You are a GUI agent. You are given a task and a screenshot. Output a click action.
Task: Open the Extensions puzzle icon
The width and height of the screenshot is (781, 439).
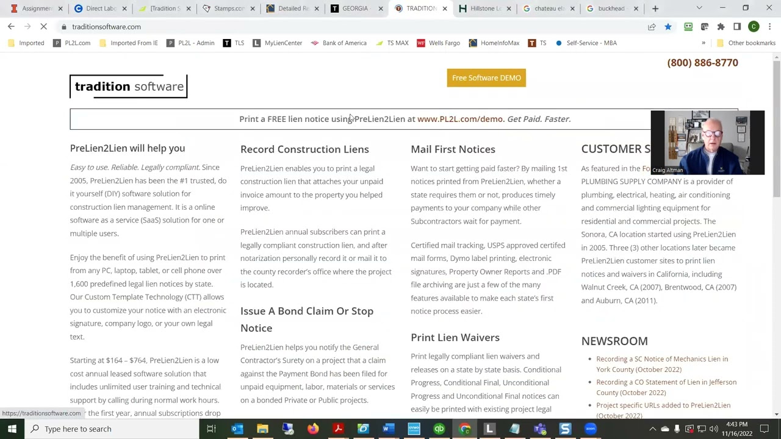[x=721, y=27]
